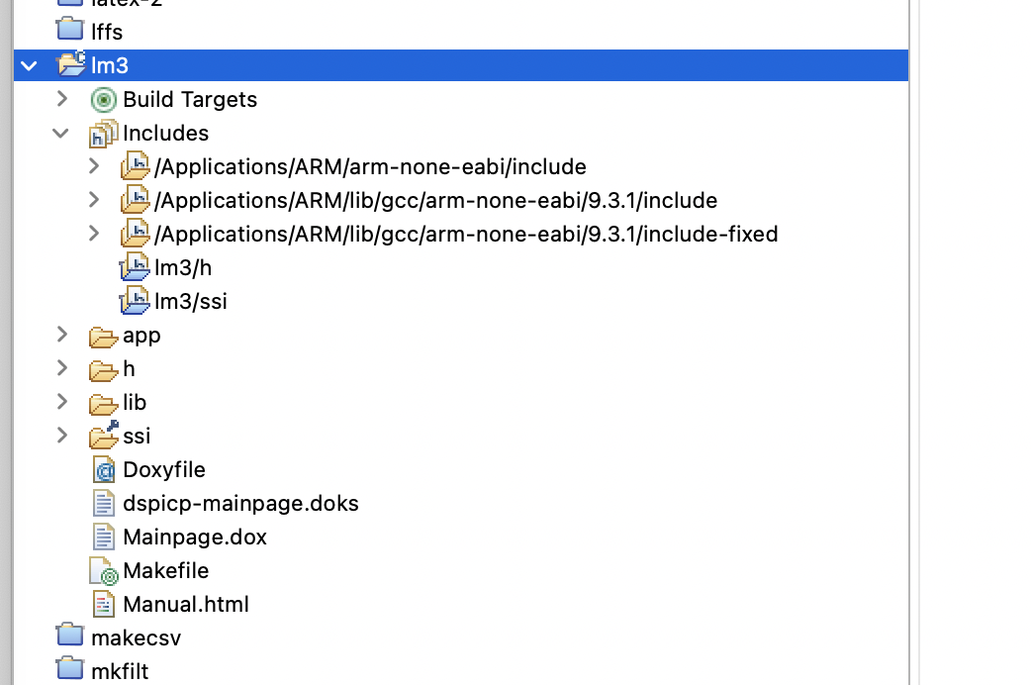
Task: Click the Manual.html file icon
Action: click(x=103, y=605)
